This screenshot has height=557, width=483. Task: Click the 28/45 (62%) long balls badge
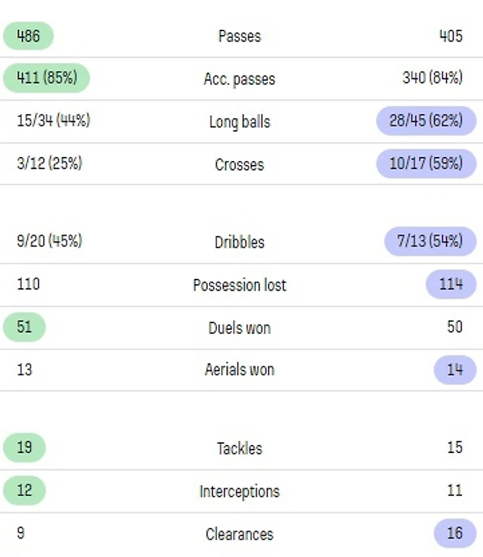(x=426, y=121)
